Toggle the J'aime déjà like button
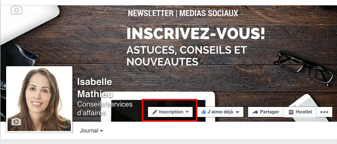337x144 pixels. [x=220, y=112]
